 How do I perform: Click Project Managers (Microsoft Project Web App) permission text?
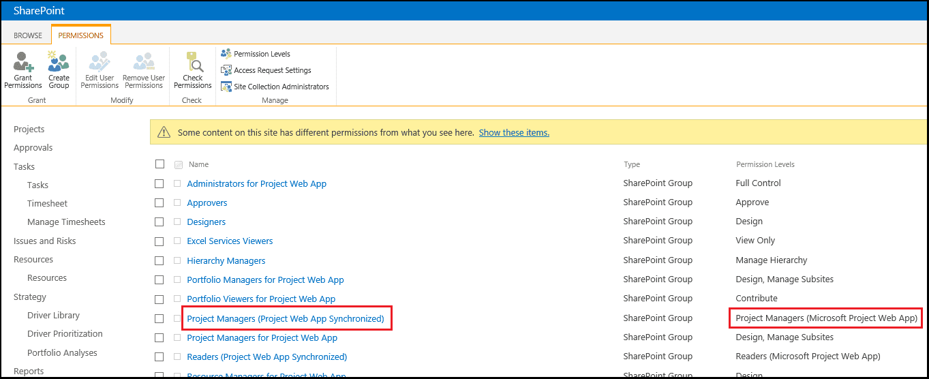827,318
